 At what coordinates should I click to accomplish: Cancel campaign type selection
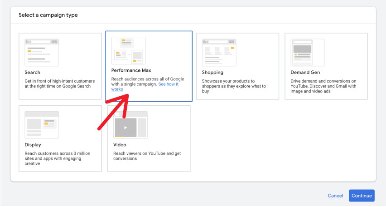click(x=335, y=196)
